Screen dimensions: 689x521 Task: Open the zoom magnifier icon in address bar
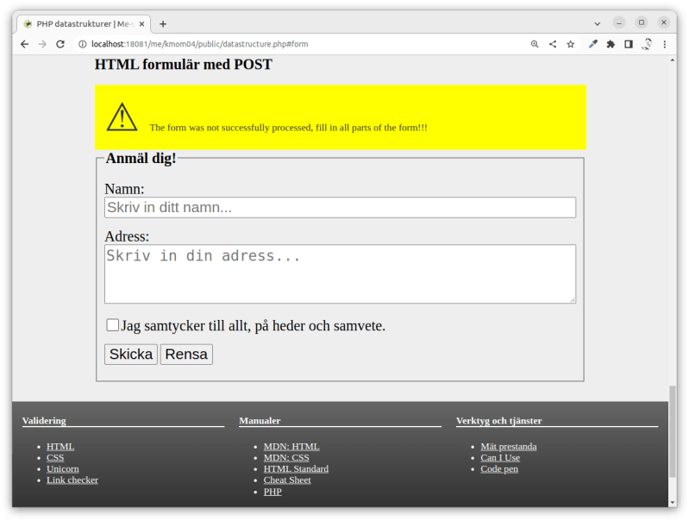(535, 44)
